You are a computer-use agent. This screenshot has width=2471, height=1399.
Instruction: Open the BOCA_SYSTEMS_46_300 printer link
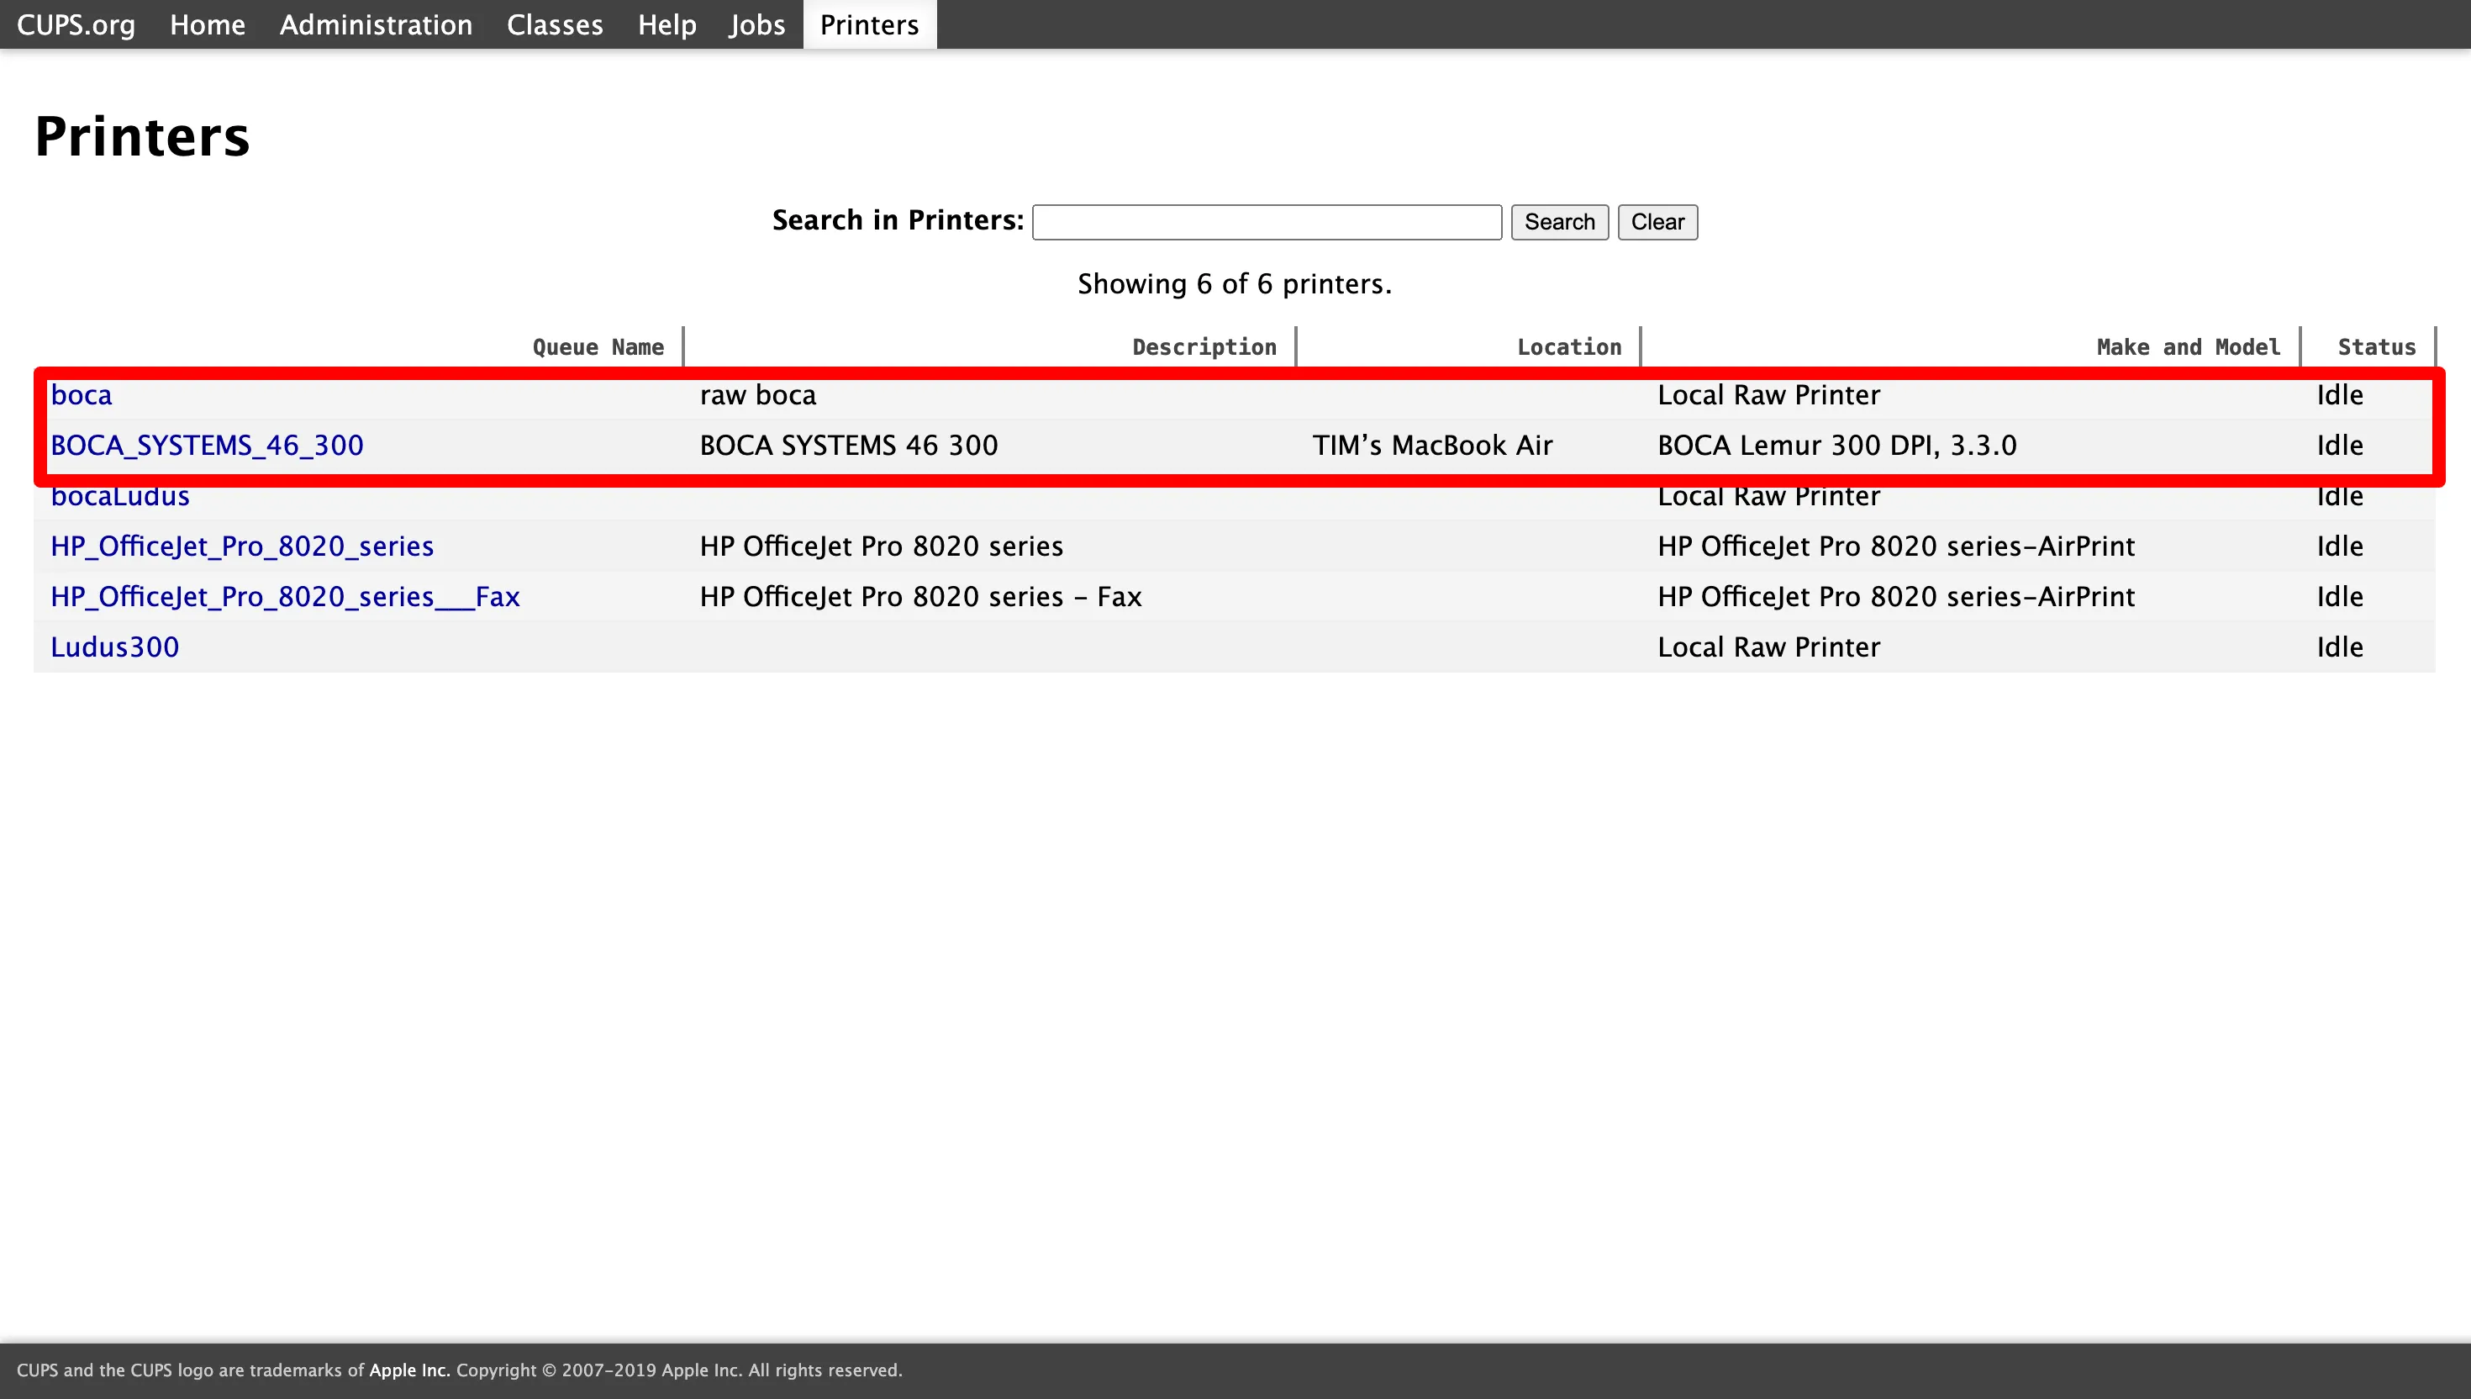pos(207,445)
